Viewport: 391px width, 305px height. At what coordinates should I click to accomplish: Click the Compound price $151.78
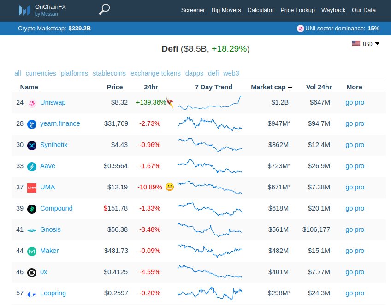(116, 208)
